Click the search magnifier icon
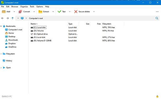The height and width of the screenshot is (99, 161). tap(157, 18)
